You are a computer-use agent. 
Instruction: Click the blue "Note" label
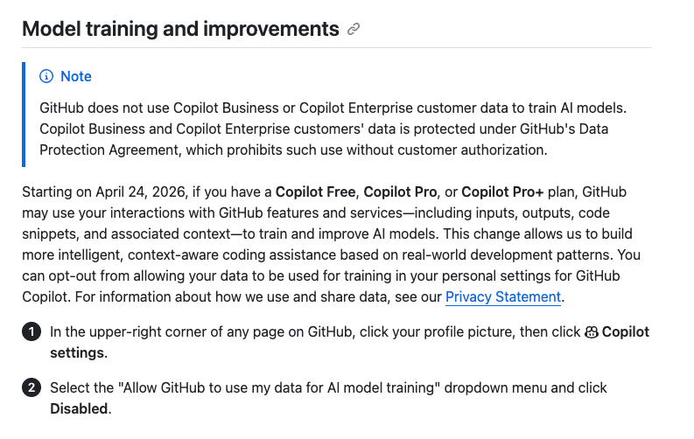tap(75, 77)
